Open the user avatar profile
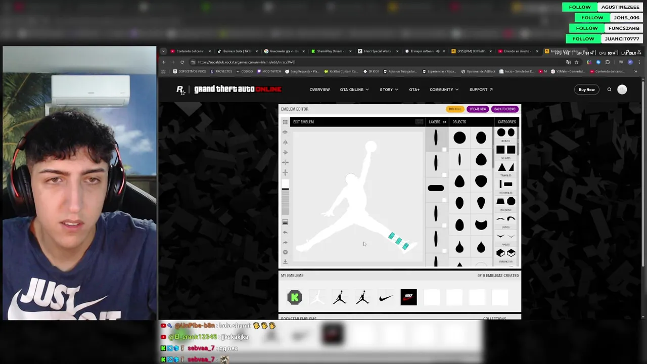 pos(622,89)
